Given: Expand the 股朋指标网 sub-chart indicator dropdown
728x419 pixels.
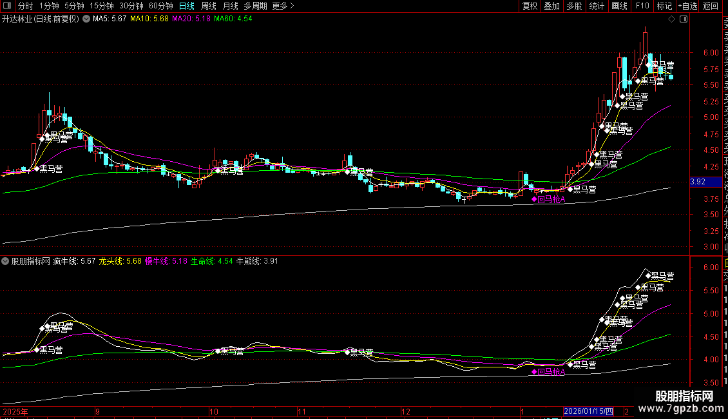Looking at the screenshot, I should coord(6,262).
